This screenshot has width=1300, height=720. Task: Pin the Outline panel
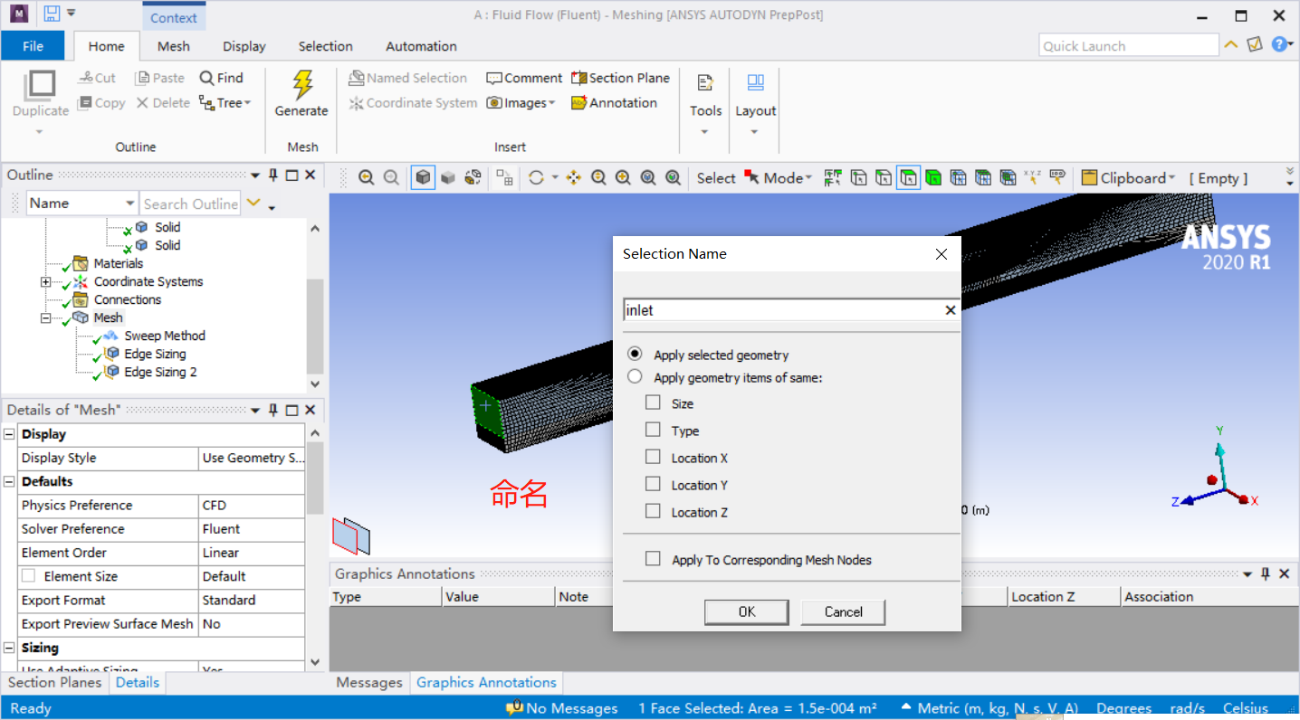coord(273,175)
